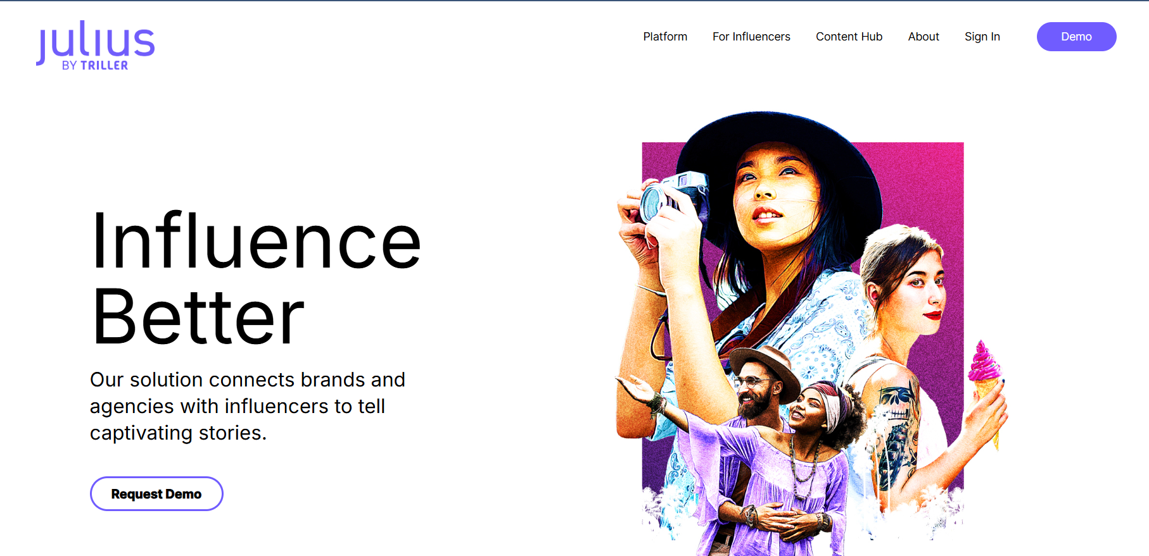Open the Content Hub link
Image resolution: width=1149 pixels, height=556 pixels.
click(x=848, y=37)
